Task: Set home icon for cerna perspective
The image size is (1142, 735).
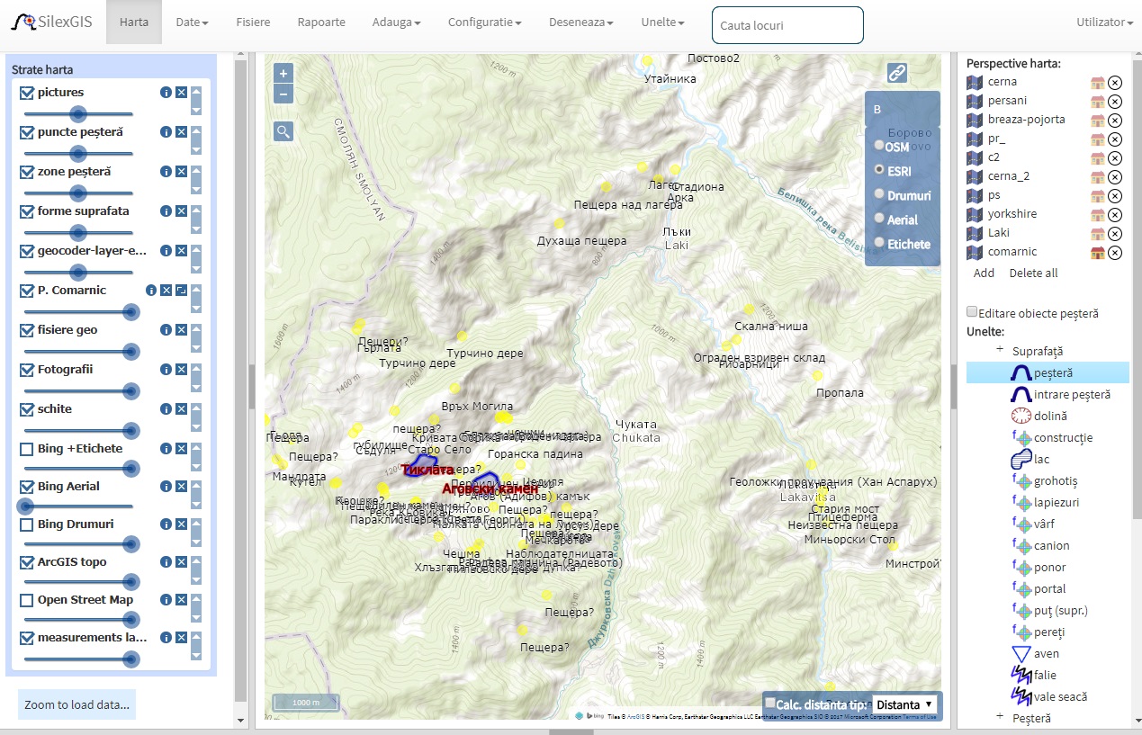Action: coord(1097,82)
